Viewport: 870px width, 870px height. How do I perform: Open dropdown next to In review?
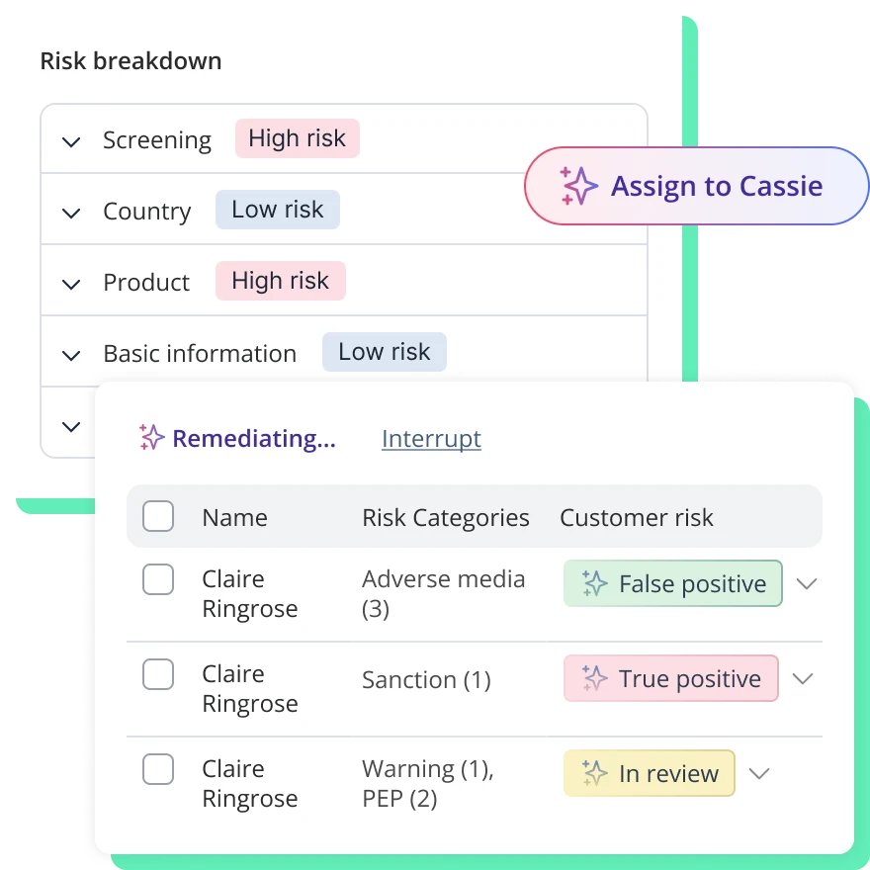[759, 773]
